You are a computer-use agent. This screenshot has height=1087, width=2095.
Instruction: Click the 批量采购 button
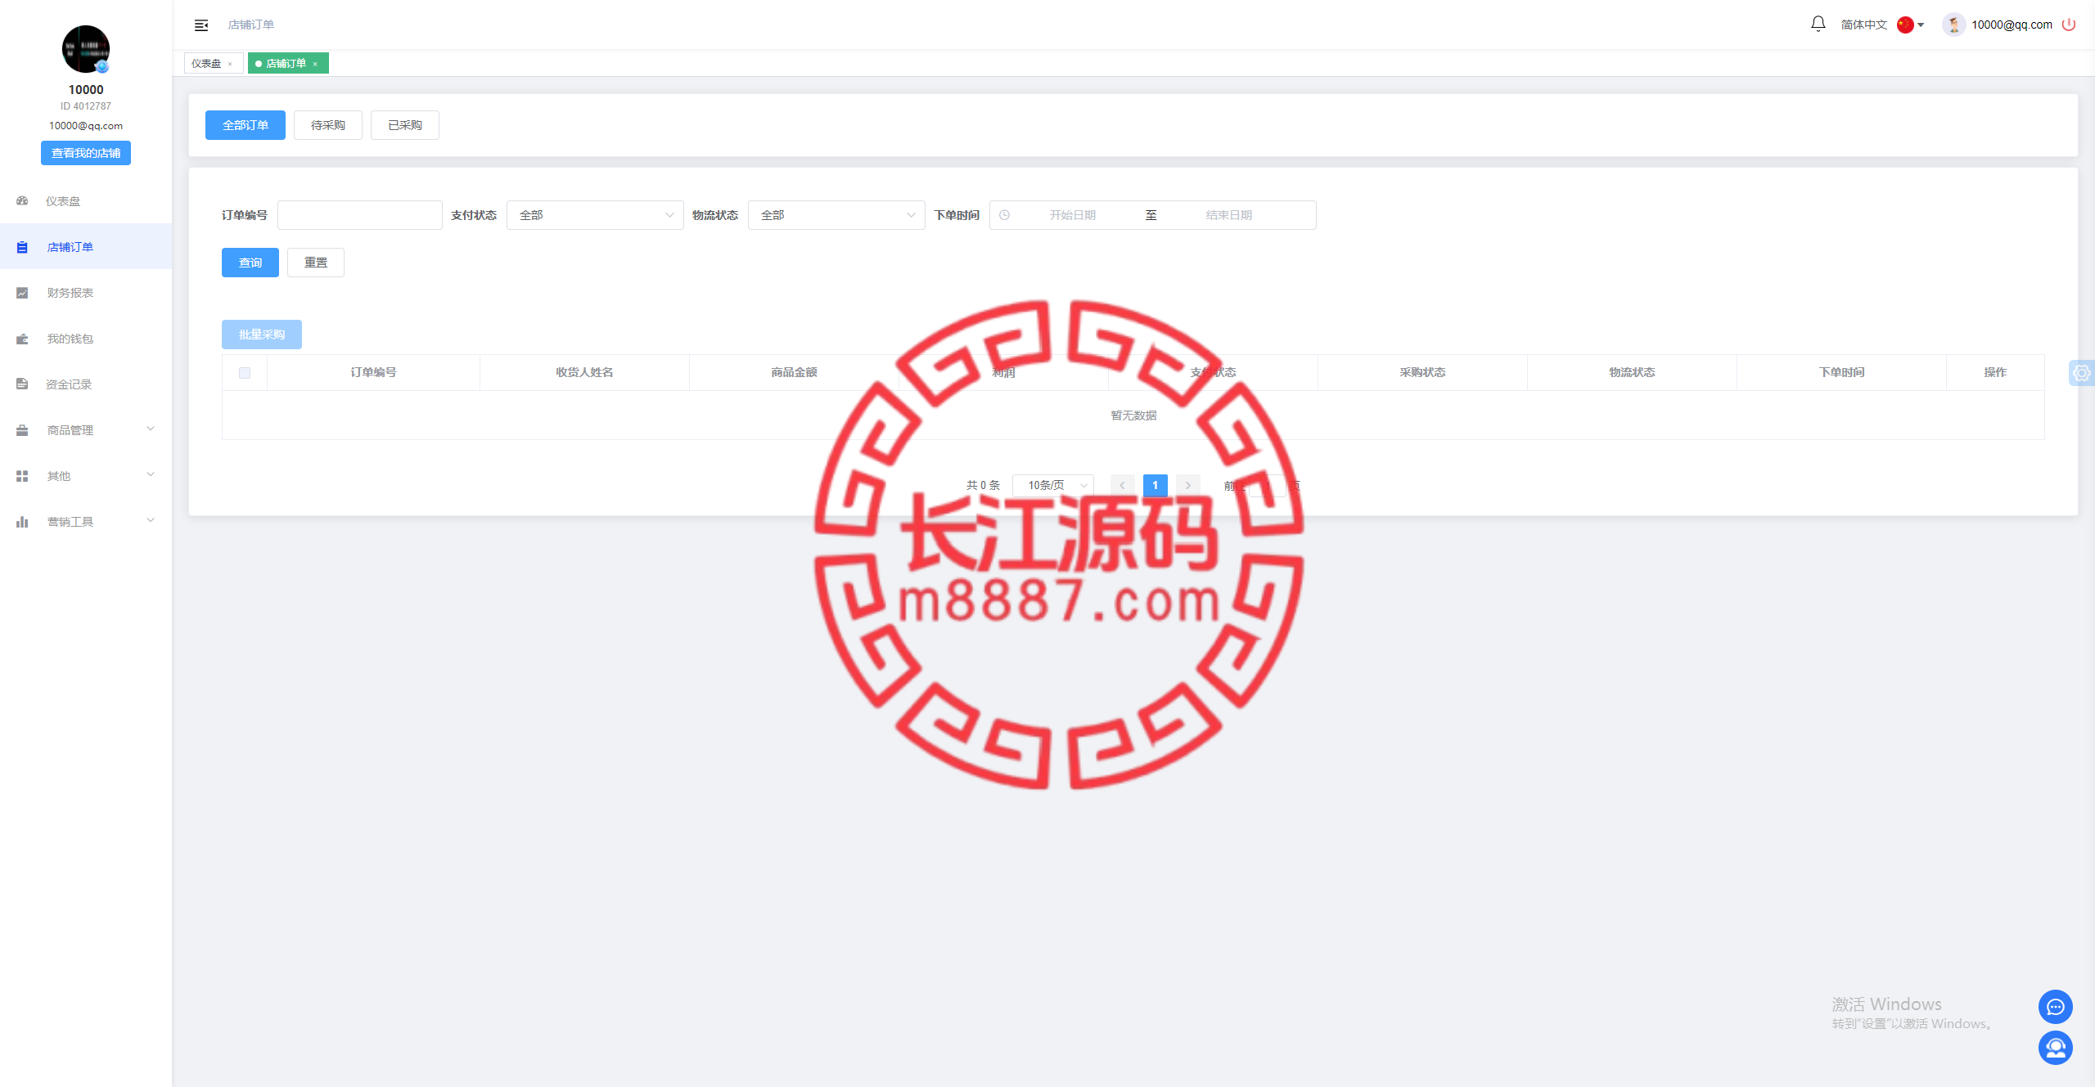[262, 335]
